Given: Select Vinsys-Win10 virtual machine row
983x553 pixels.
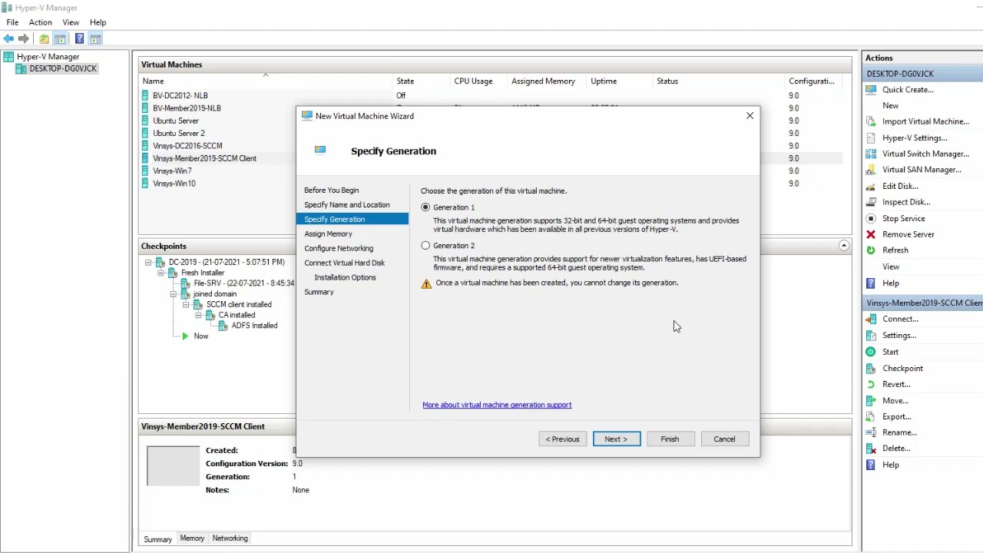Looking at the screenshot, I should 174,184.
